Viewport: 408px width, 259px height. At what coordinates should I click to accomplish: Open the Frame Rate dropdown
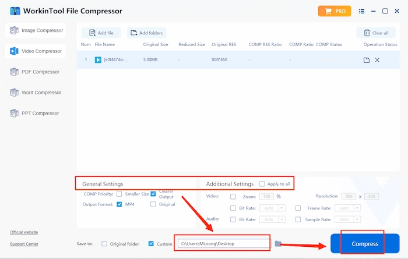pyautogui.click(x=347, y=208)
